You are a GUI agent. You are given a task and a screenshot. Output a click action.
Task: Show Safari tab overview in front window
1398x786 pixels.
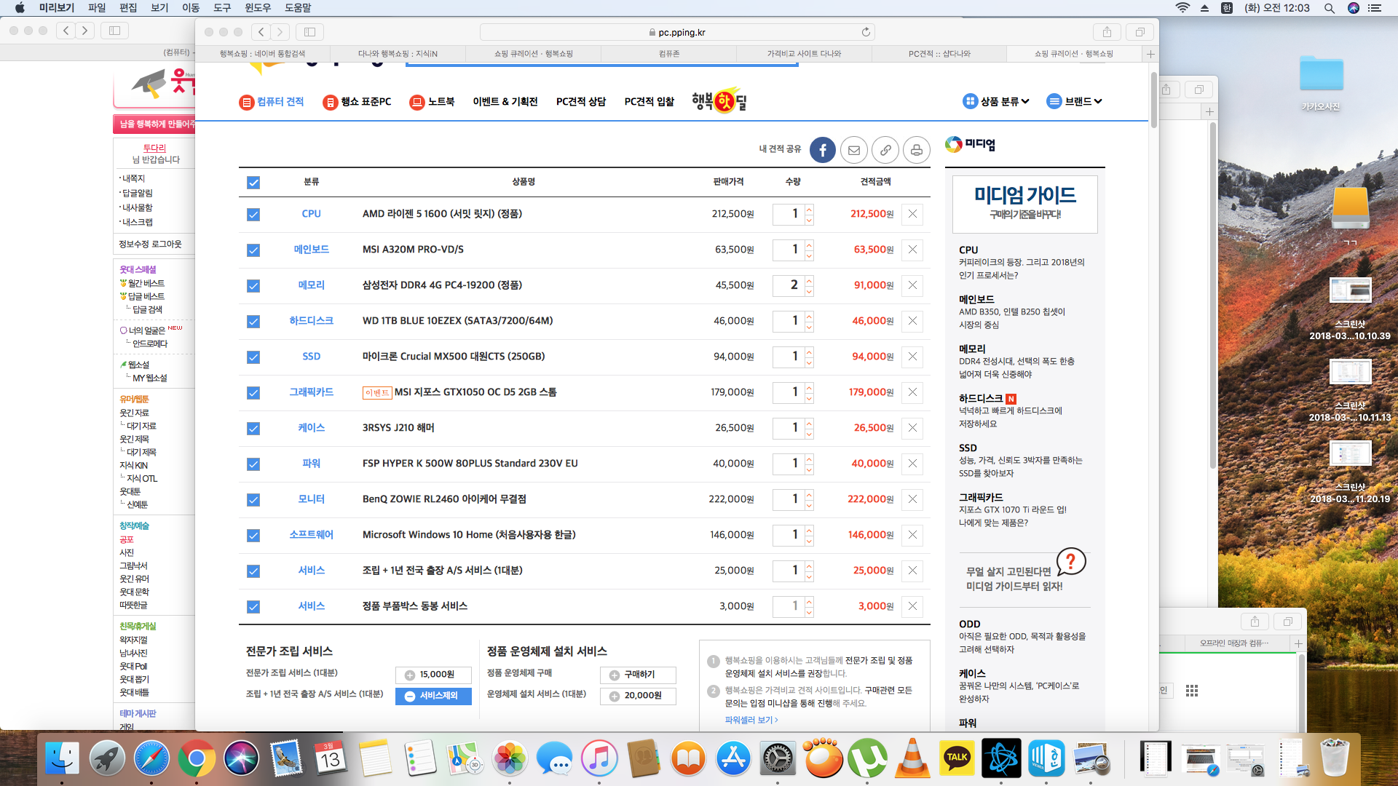pyautogui.click(x=1140, y=32)
